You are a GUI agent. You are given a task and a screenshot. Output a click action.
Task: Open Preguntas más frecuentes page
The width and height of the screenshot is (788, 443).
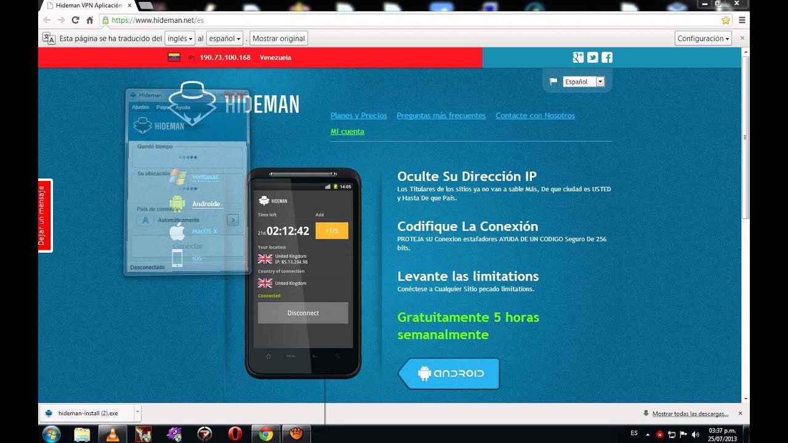(441, 116)
